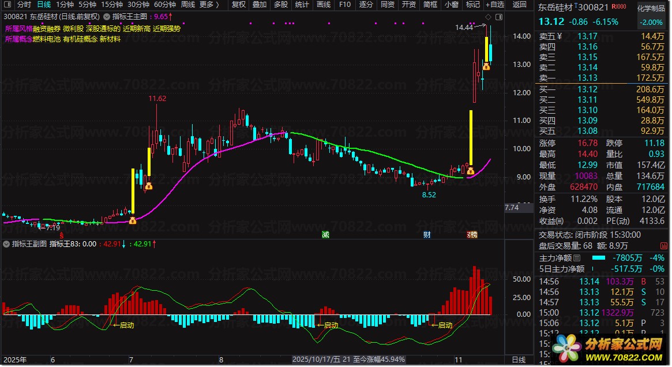Click the money bag icon below the 11.62 peak
The height and width of the screenshot is (367, 672).
[x=149, y=186]
